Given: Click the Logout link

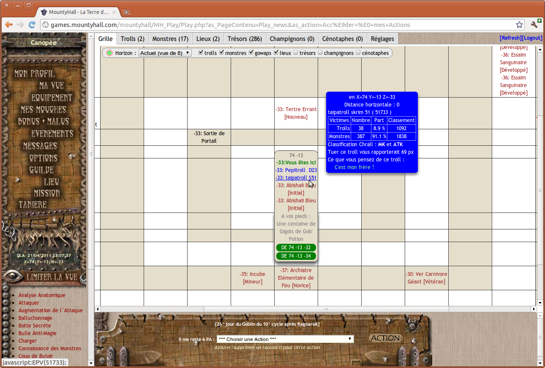Looking at the screenshot, I should (x=532, y=38).
